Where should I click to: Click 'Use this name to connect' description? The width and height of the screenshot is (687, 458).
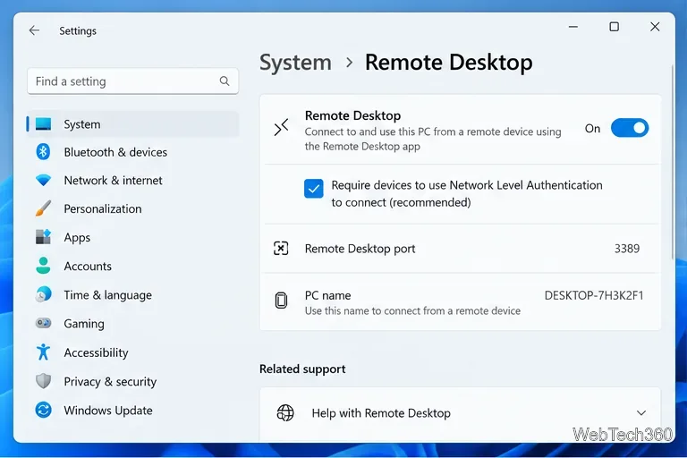tap(412, 310)
